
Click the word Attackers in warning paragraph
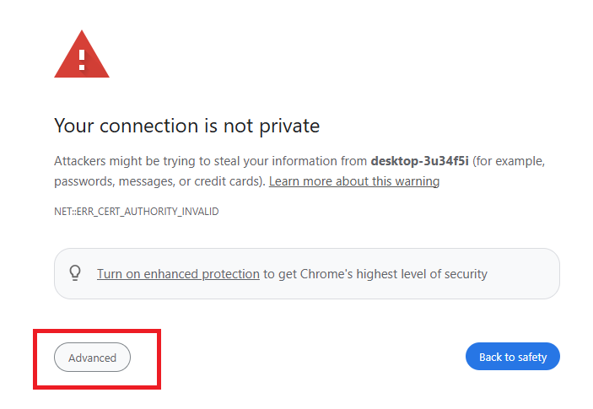tap(80, 161)
